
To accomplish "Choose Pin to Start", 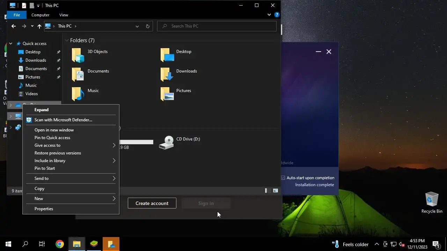I will click(71, 168).
